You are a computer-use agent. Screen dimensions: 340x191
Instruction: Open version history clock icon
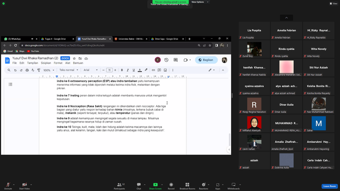(166, 60)
